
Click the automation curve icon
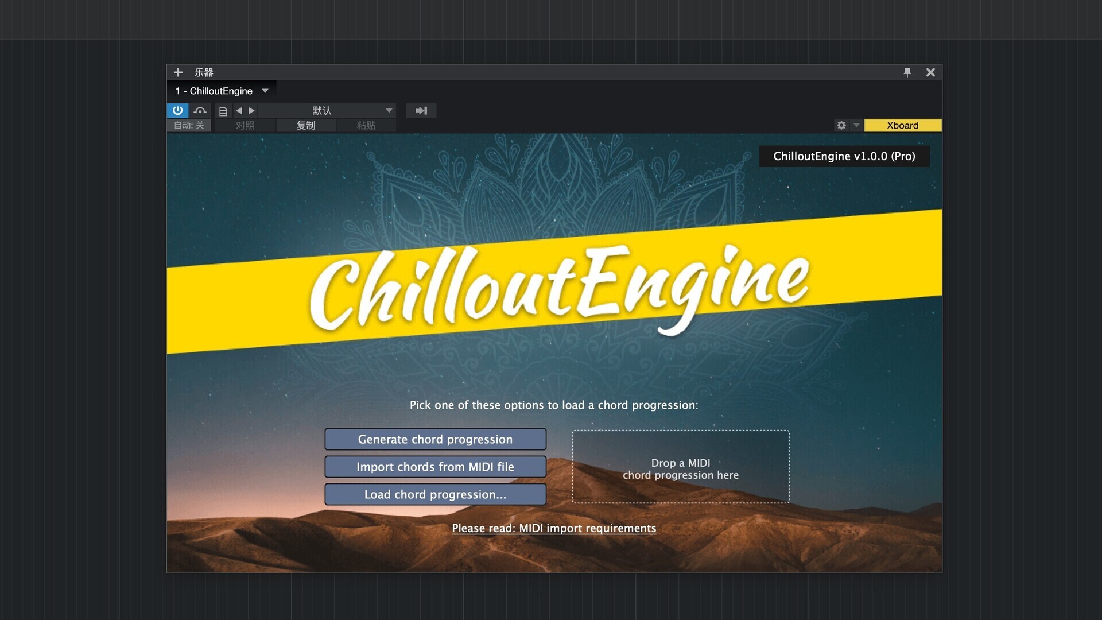200,110
